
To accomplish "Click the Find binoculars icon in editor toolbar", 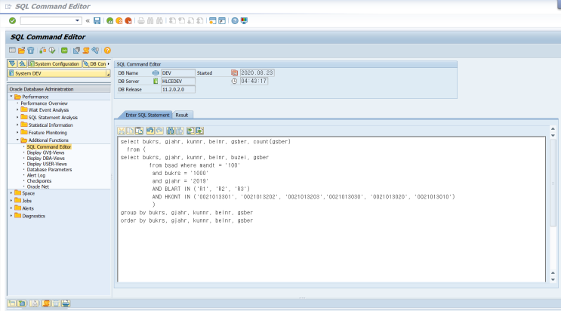I will point(170,131).
